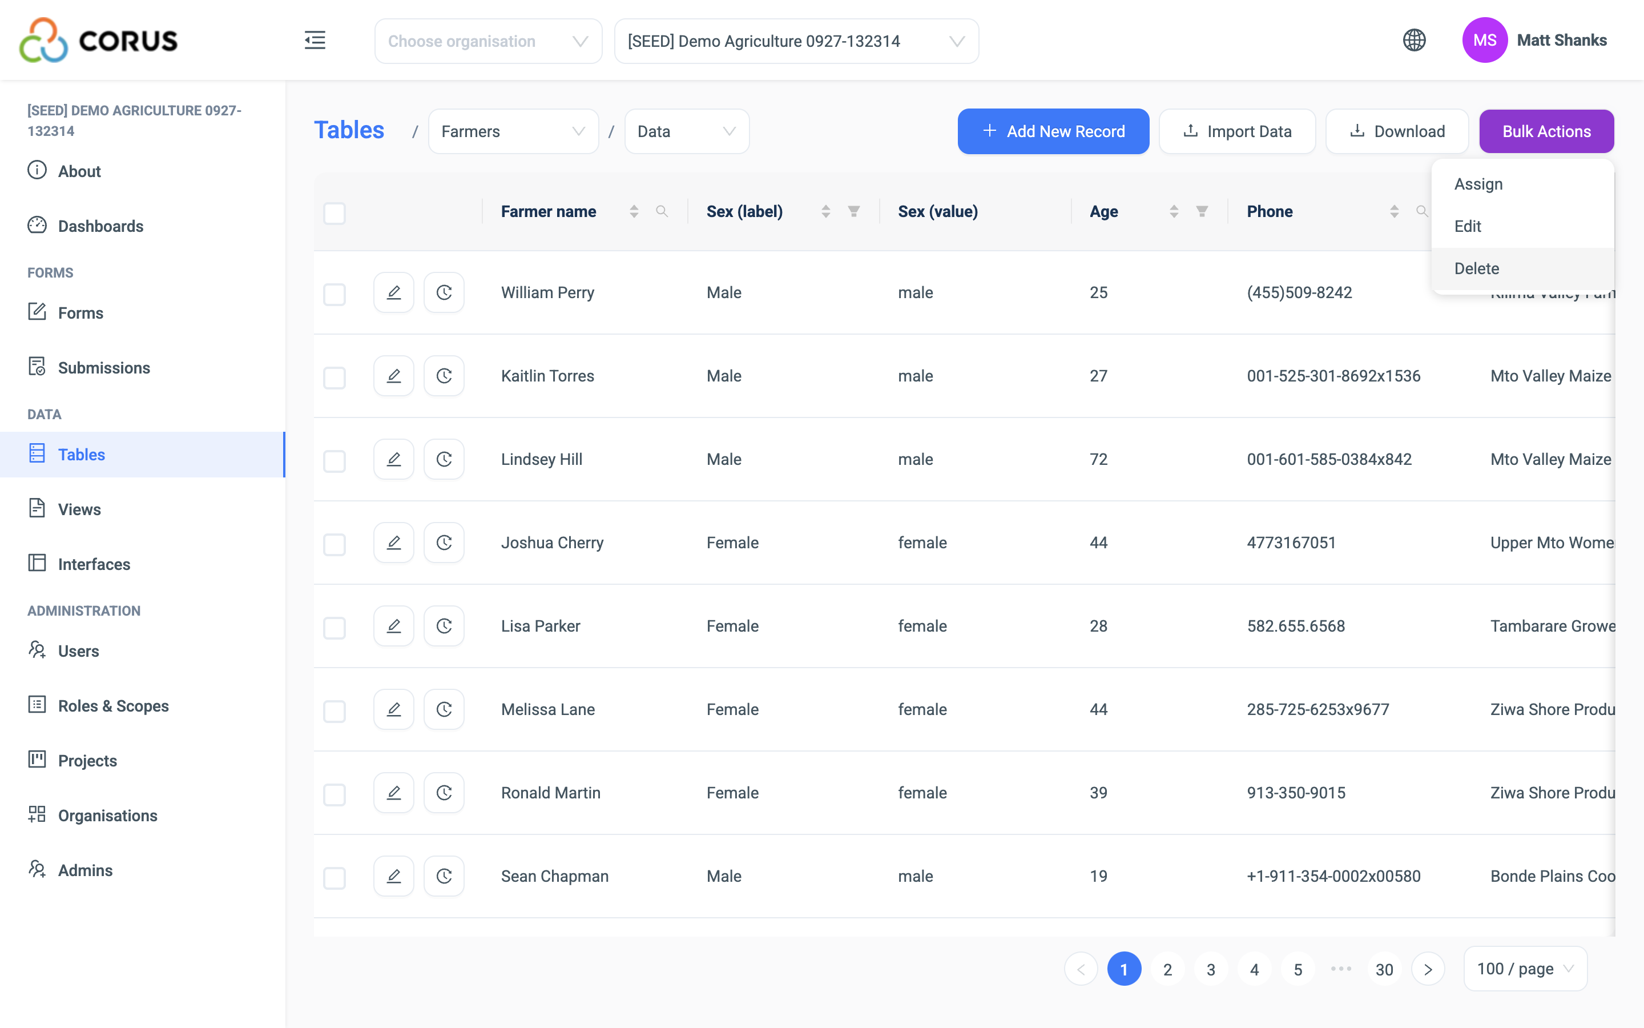Edit Sean Chapman record pencil icon
This screenshot has height=1028, width=1644.
pyautogui.click(x=393, y=877)
